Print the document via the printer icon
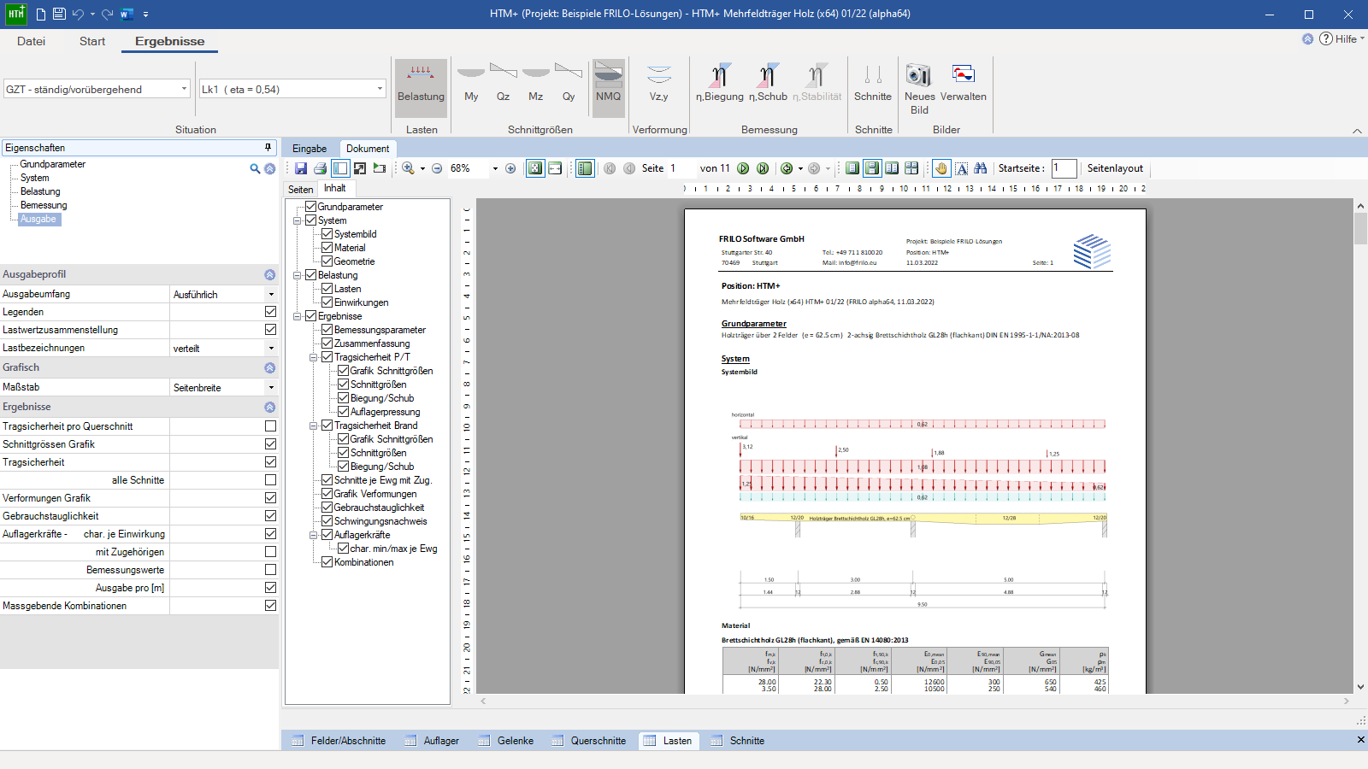The height and width of the screenshot is (769, 1368). (321, 168)
